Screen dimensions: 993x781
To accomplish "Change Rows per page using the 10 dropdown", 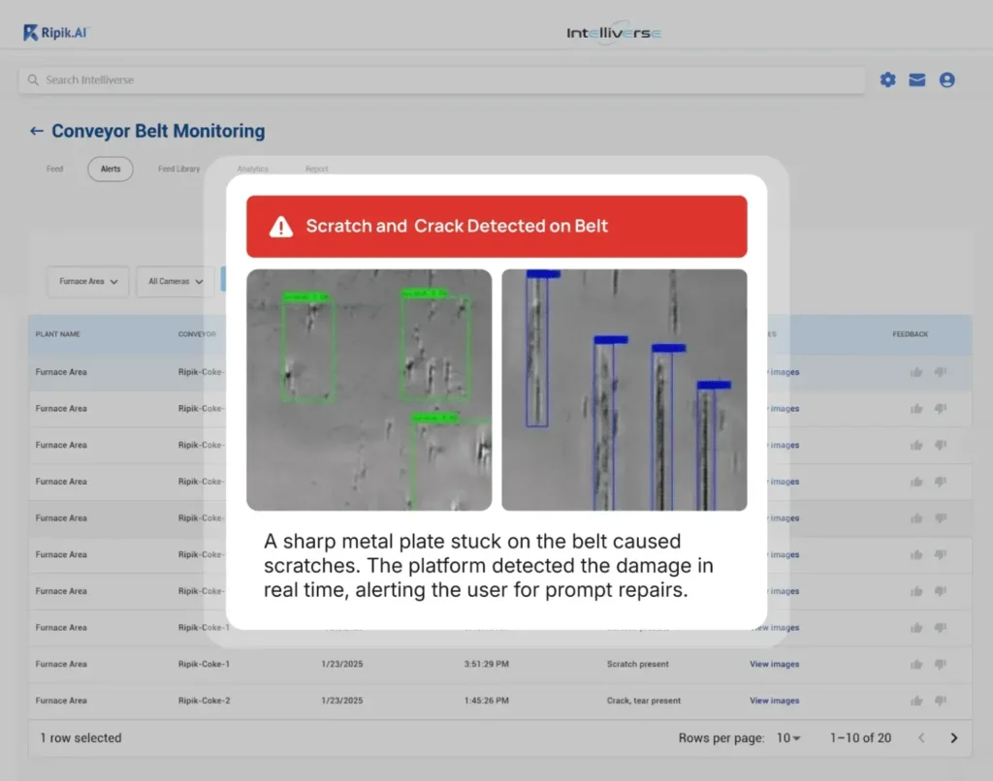I will [787, 737].
